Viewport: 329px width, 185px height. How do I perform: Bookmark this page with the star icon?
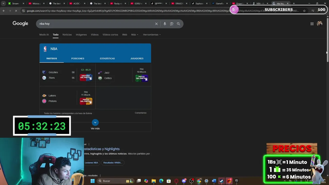304,11
